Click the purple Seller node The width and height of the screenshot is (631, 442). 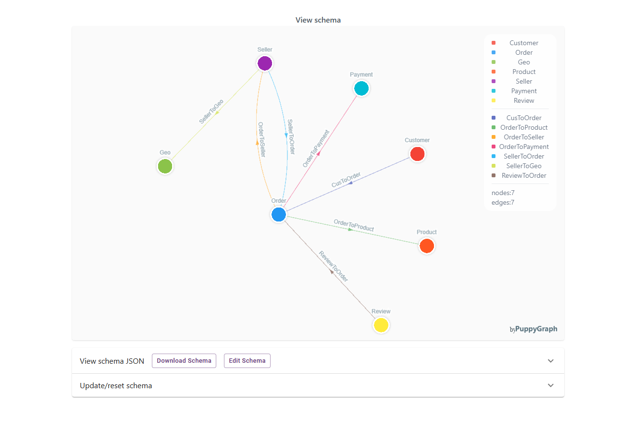tap(265, 63)
